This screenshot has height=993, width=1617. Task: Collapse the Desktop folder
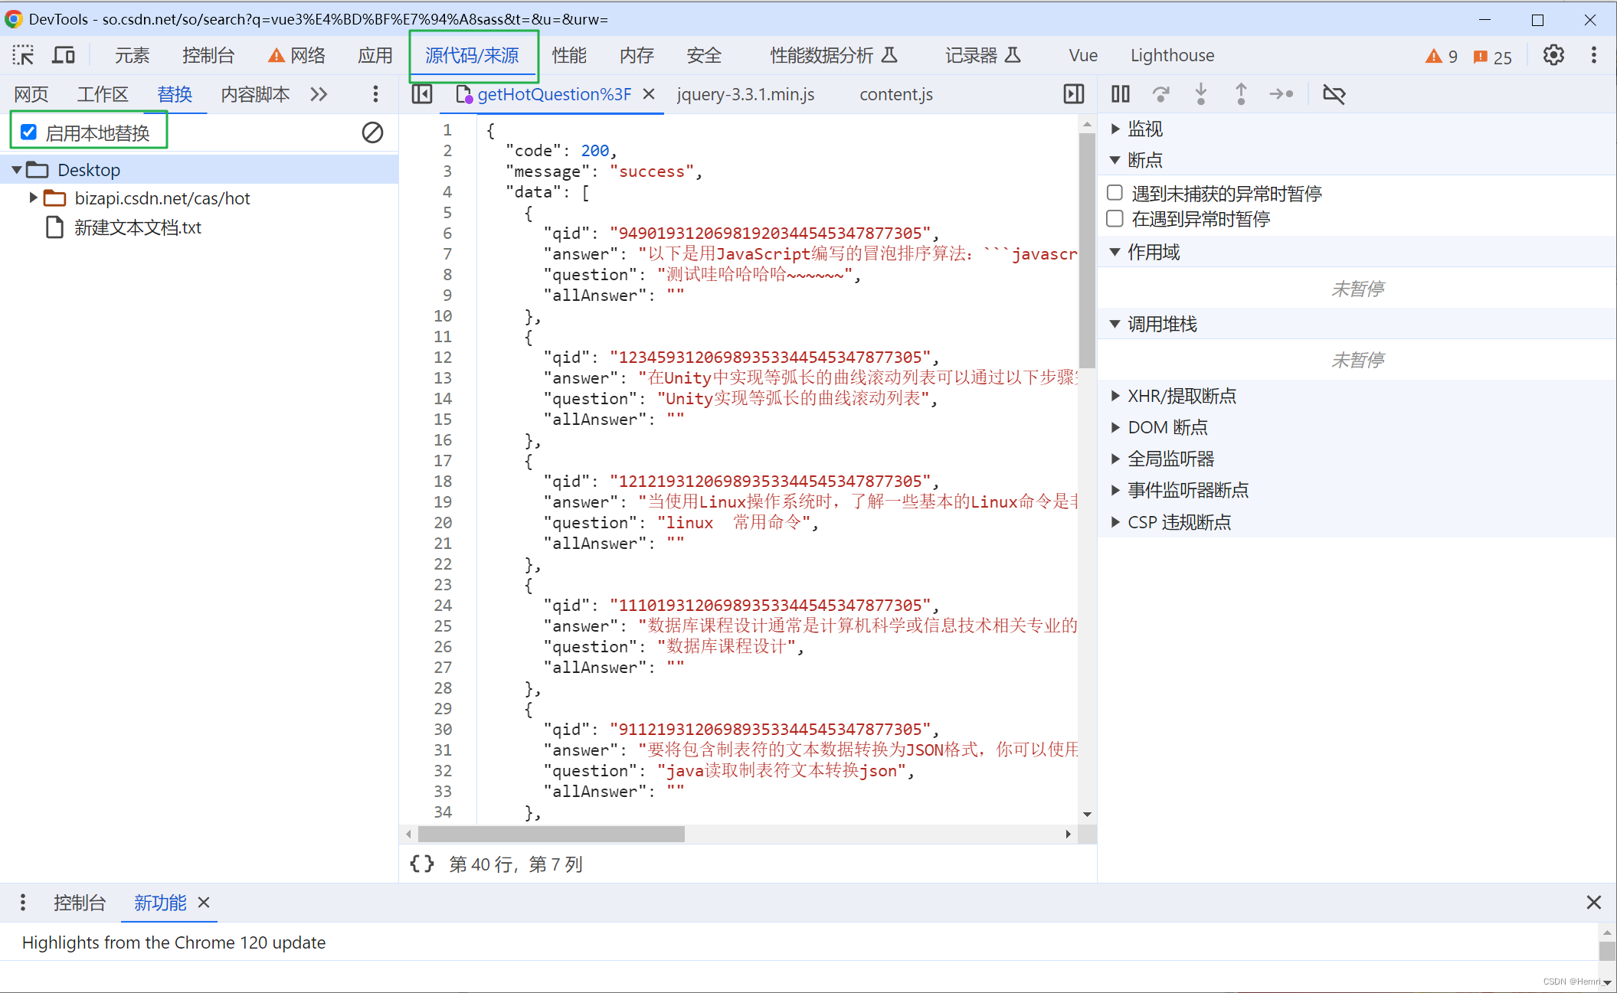(17, 170)
